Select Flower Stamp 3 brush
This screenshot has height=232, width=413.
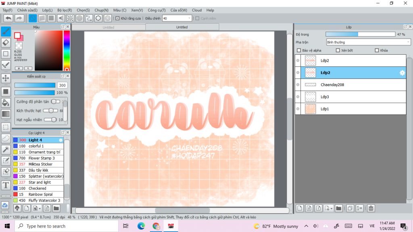click(x=38, y=158)
